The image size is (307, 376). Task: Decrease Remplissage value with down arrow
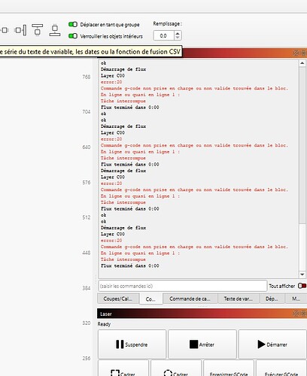178,38
